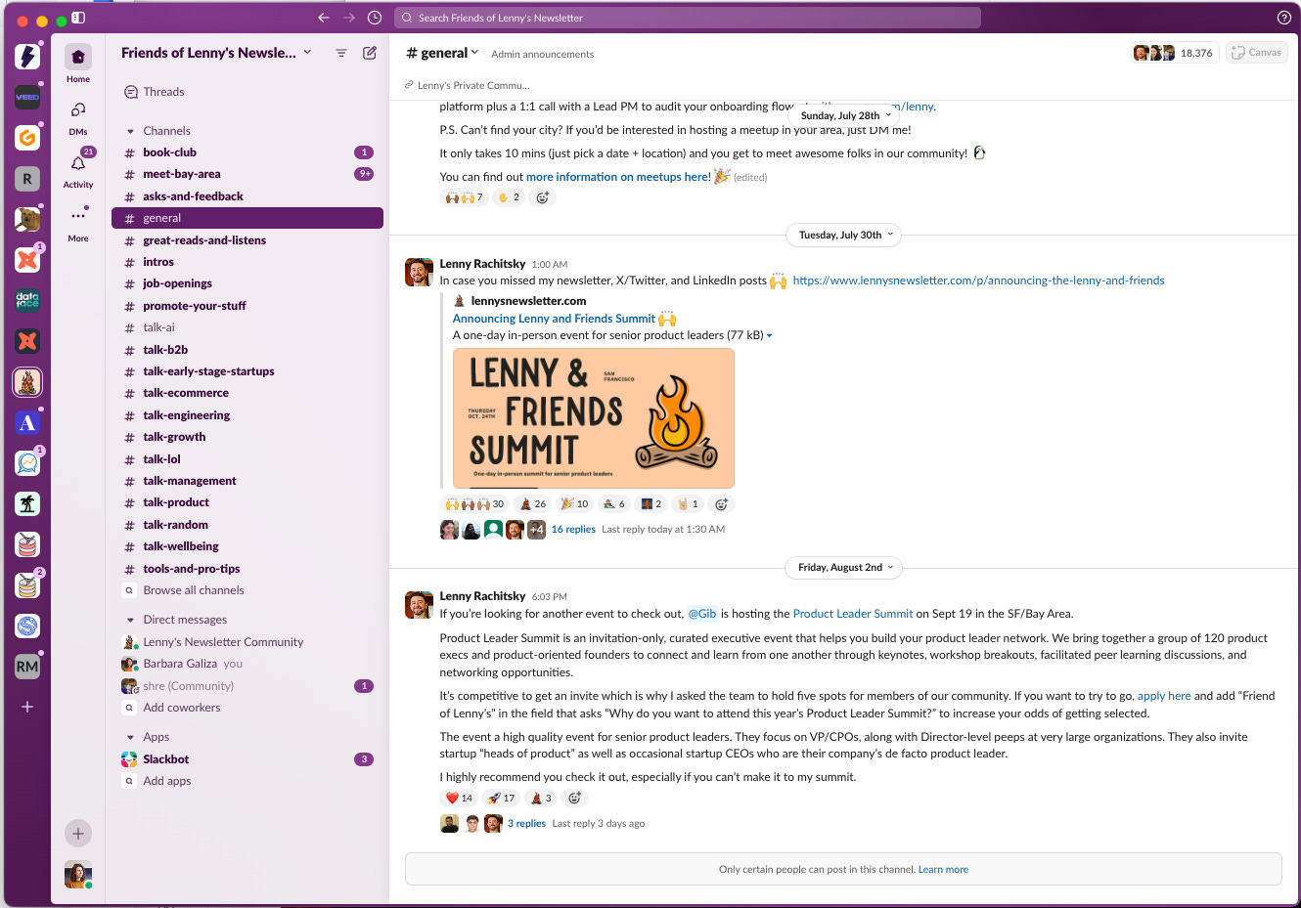Toggle the rock-on hand reaction with 1
The height and width of the screenshot is (908, 1301).
pos(688,504)
